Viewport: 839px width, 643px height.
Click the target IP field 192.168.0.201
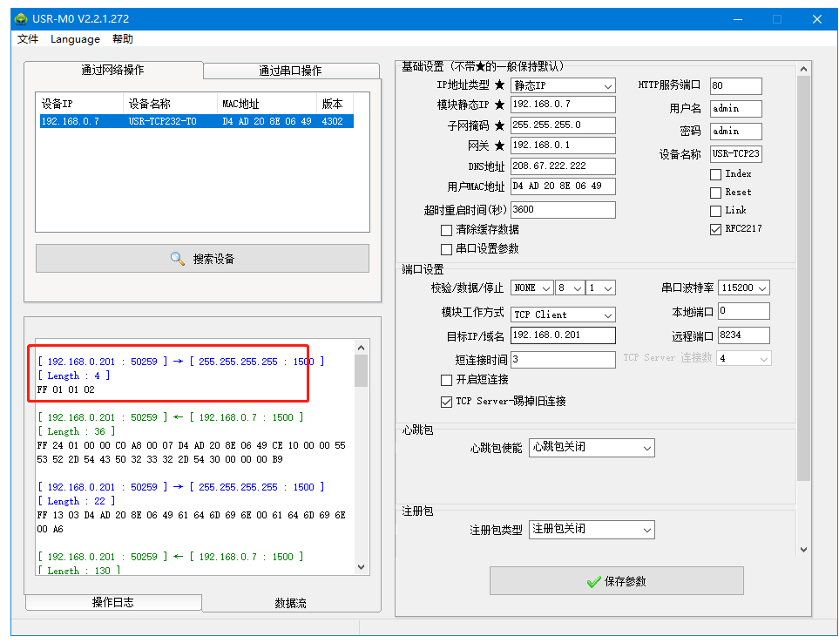pos(563,335)
